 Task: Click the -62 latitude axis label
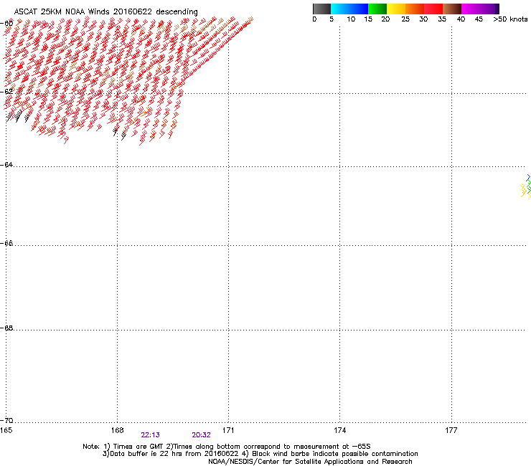(x=6, y=91)
